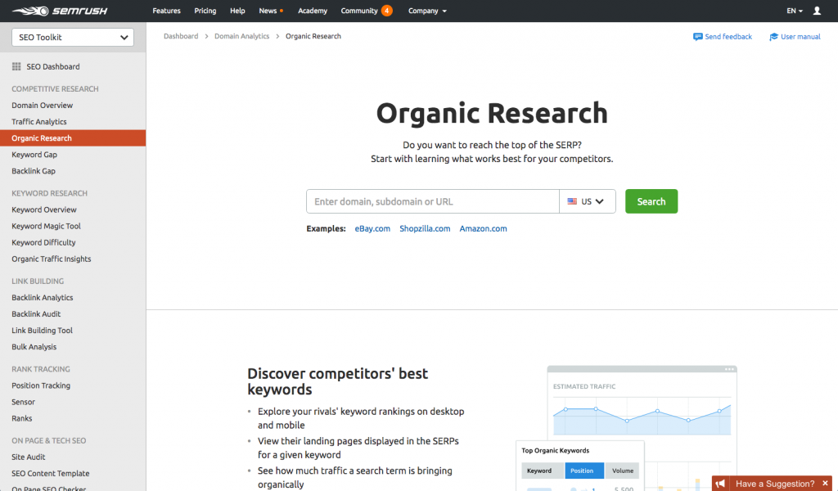Click the SEO Dashboard grid icon

click(16, 66)
